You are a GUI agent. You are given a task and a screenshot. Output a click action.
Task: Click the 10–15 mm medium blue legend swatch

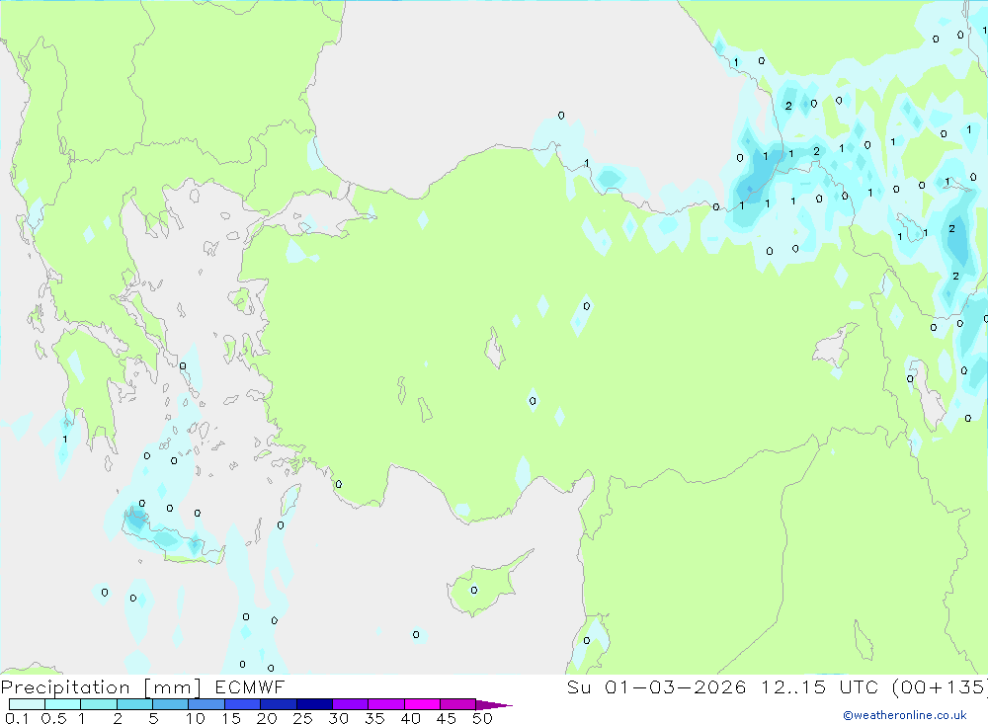[x=206, y=704]
